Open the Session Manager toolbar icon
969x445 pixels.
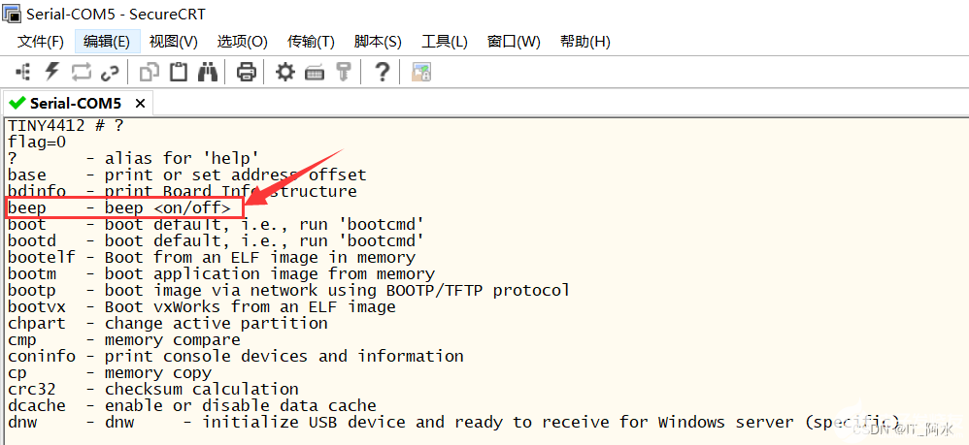point(23,73)
